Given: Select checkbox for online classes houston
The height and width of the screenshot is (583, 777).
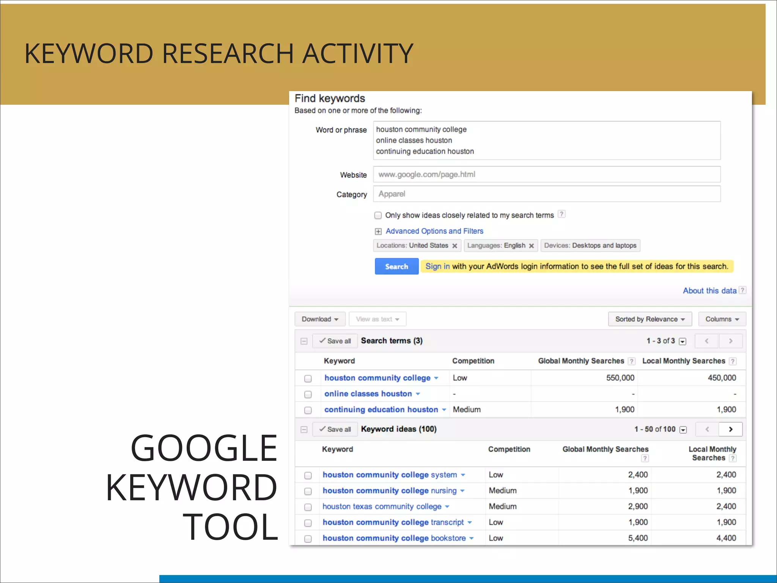Looking at the screenshot, I should tap(308, 395).
